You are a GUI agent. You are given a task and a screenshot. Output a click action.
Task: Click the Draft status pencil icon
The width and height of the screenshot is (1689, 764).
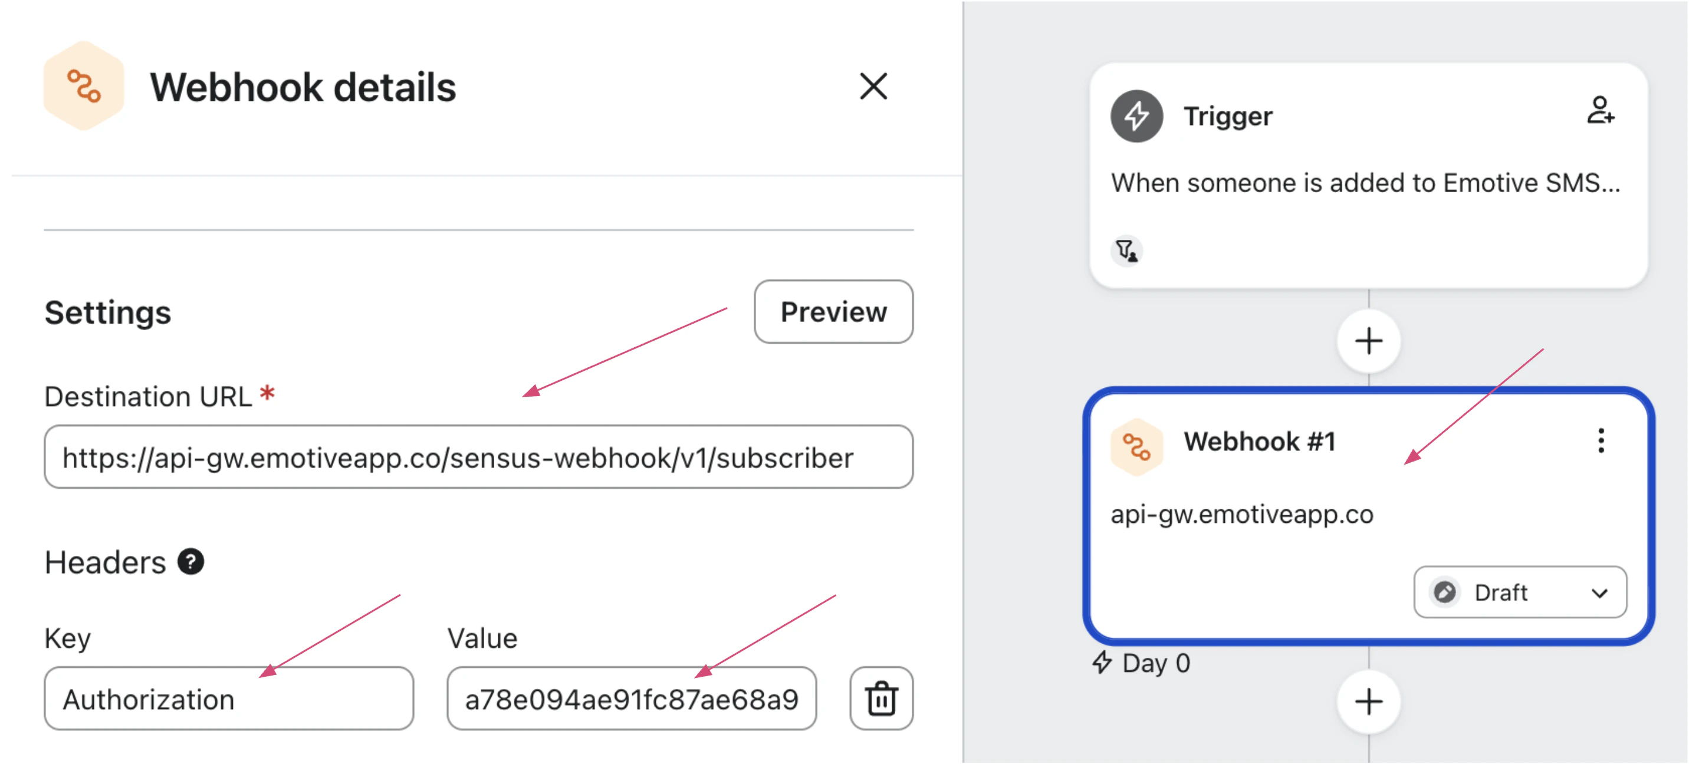[x=1443, y=593]
